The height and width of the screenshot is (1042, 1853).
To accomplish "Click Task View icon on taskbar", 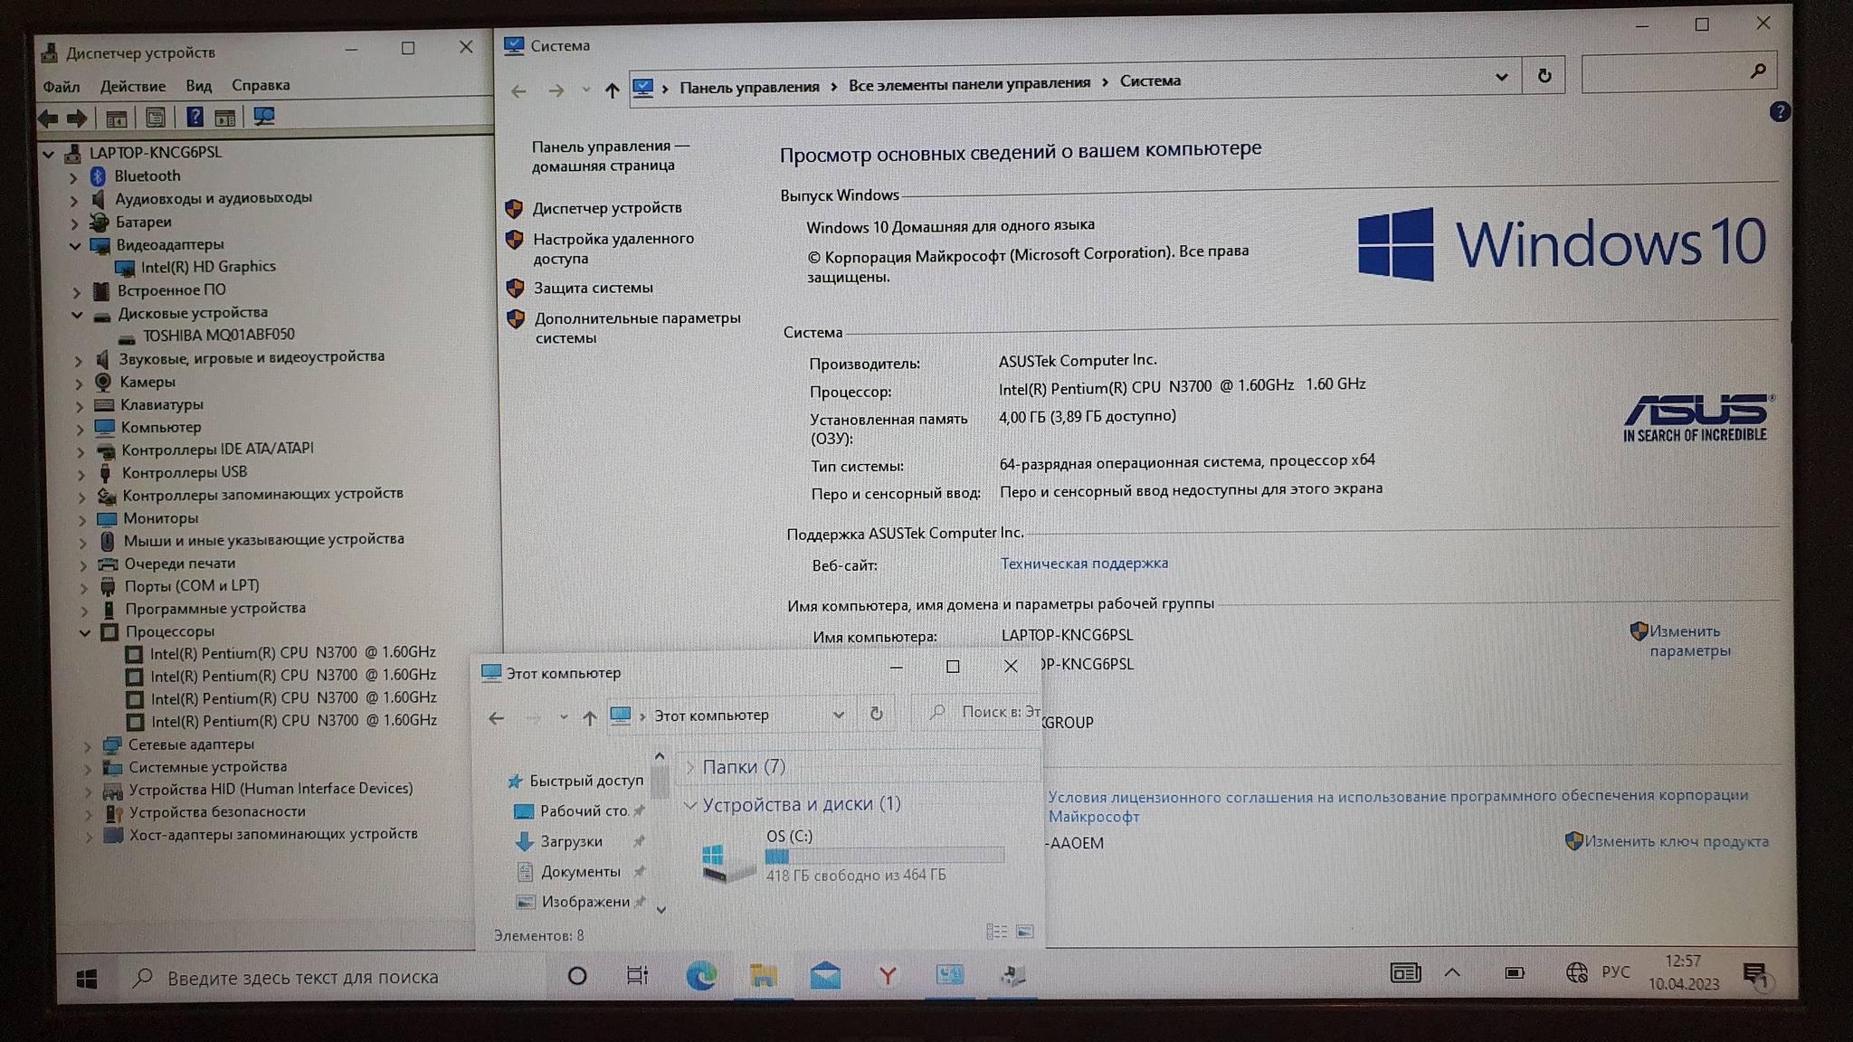I will pos(637,975).
